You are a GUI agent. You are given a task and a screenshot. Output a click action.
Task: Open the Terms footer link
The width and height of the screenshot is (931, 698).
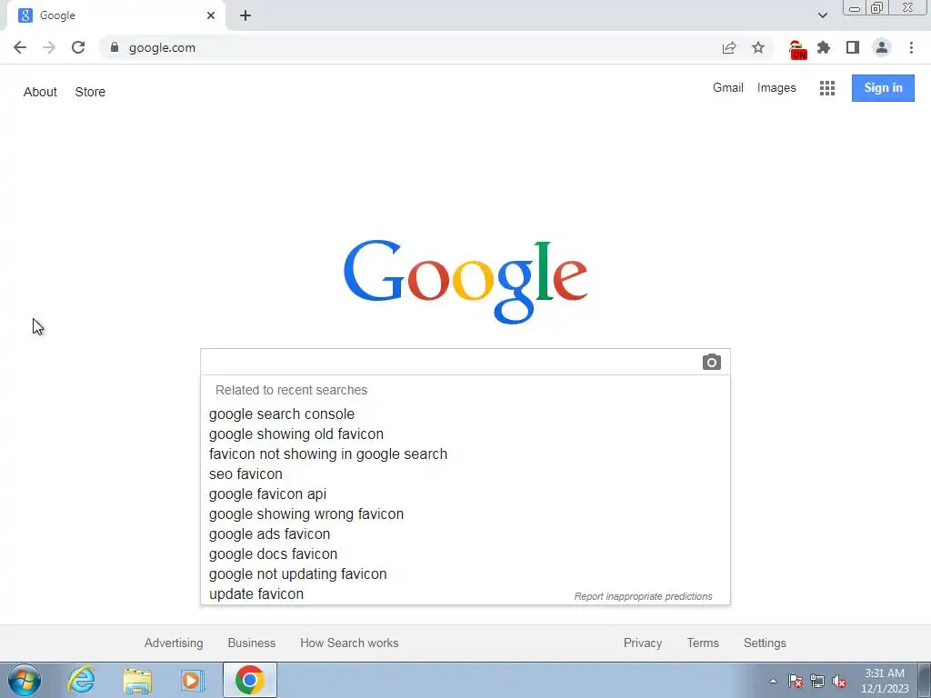click(703, 643)
